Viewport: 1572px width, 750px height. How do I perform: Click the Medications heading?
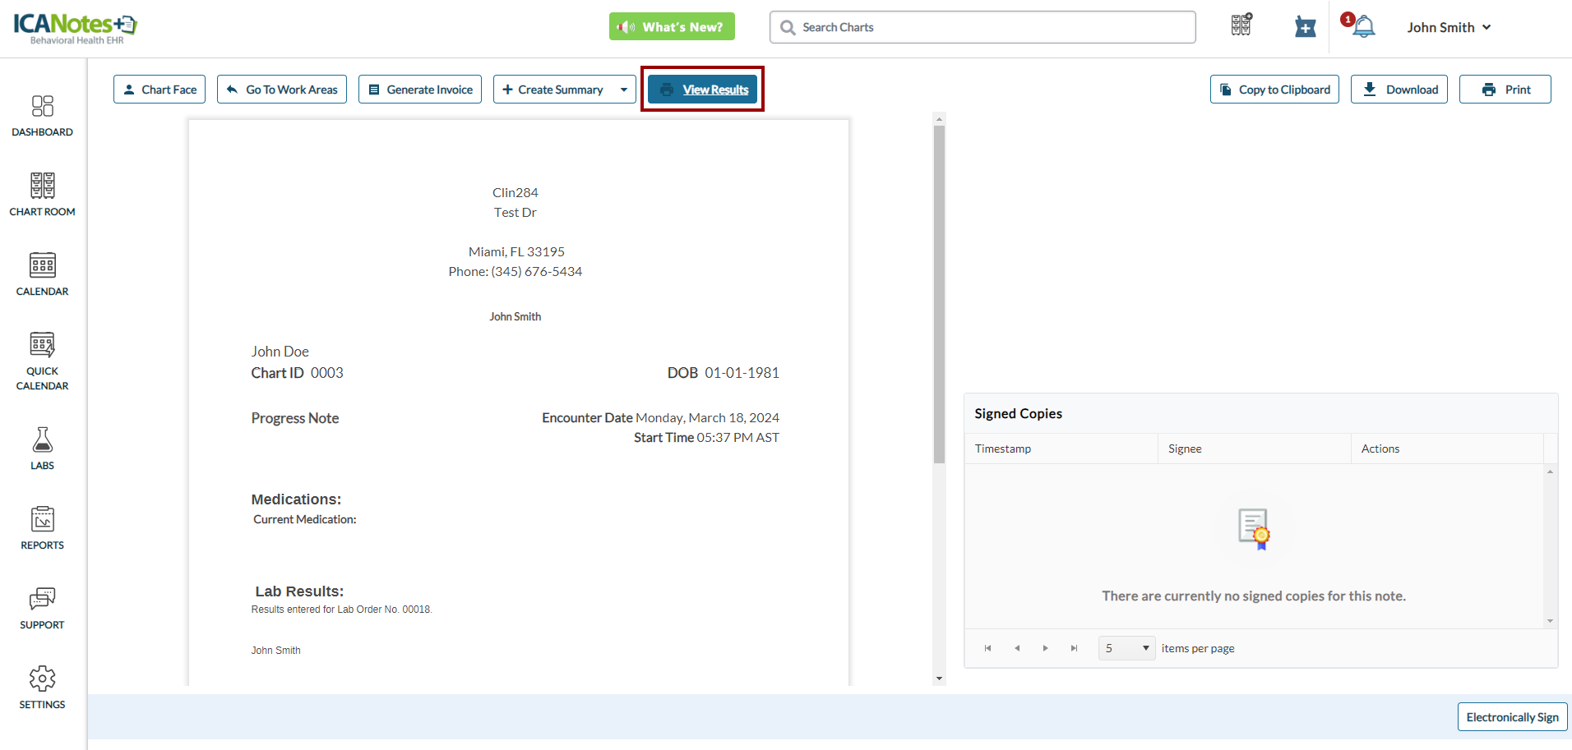pos(296,499)
